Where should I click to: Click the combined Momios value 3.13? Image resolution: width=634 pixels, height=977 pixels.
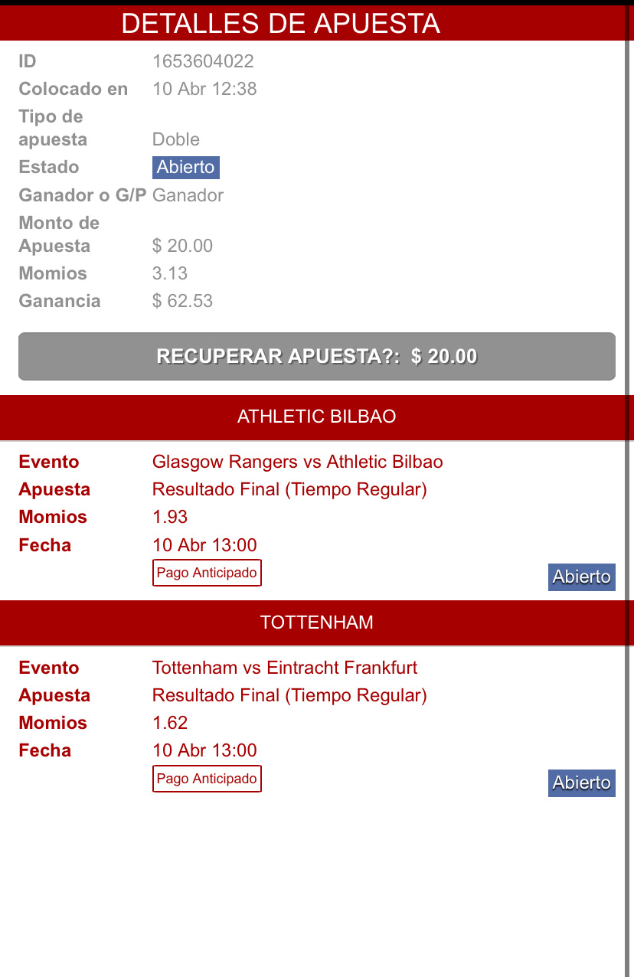[170, 273]
